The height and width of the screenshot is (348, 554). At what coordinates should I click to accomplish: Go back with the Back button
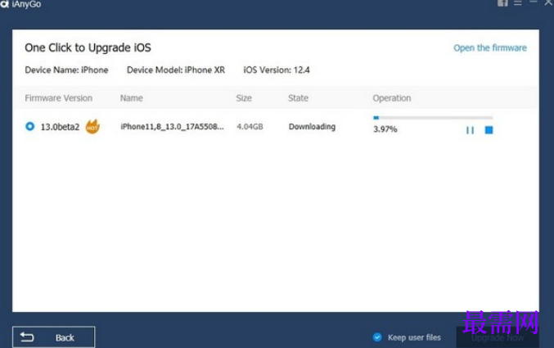click(54, 337)
